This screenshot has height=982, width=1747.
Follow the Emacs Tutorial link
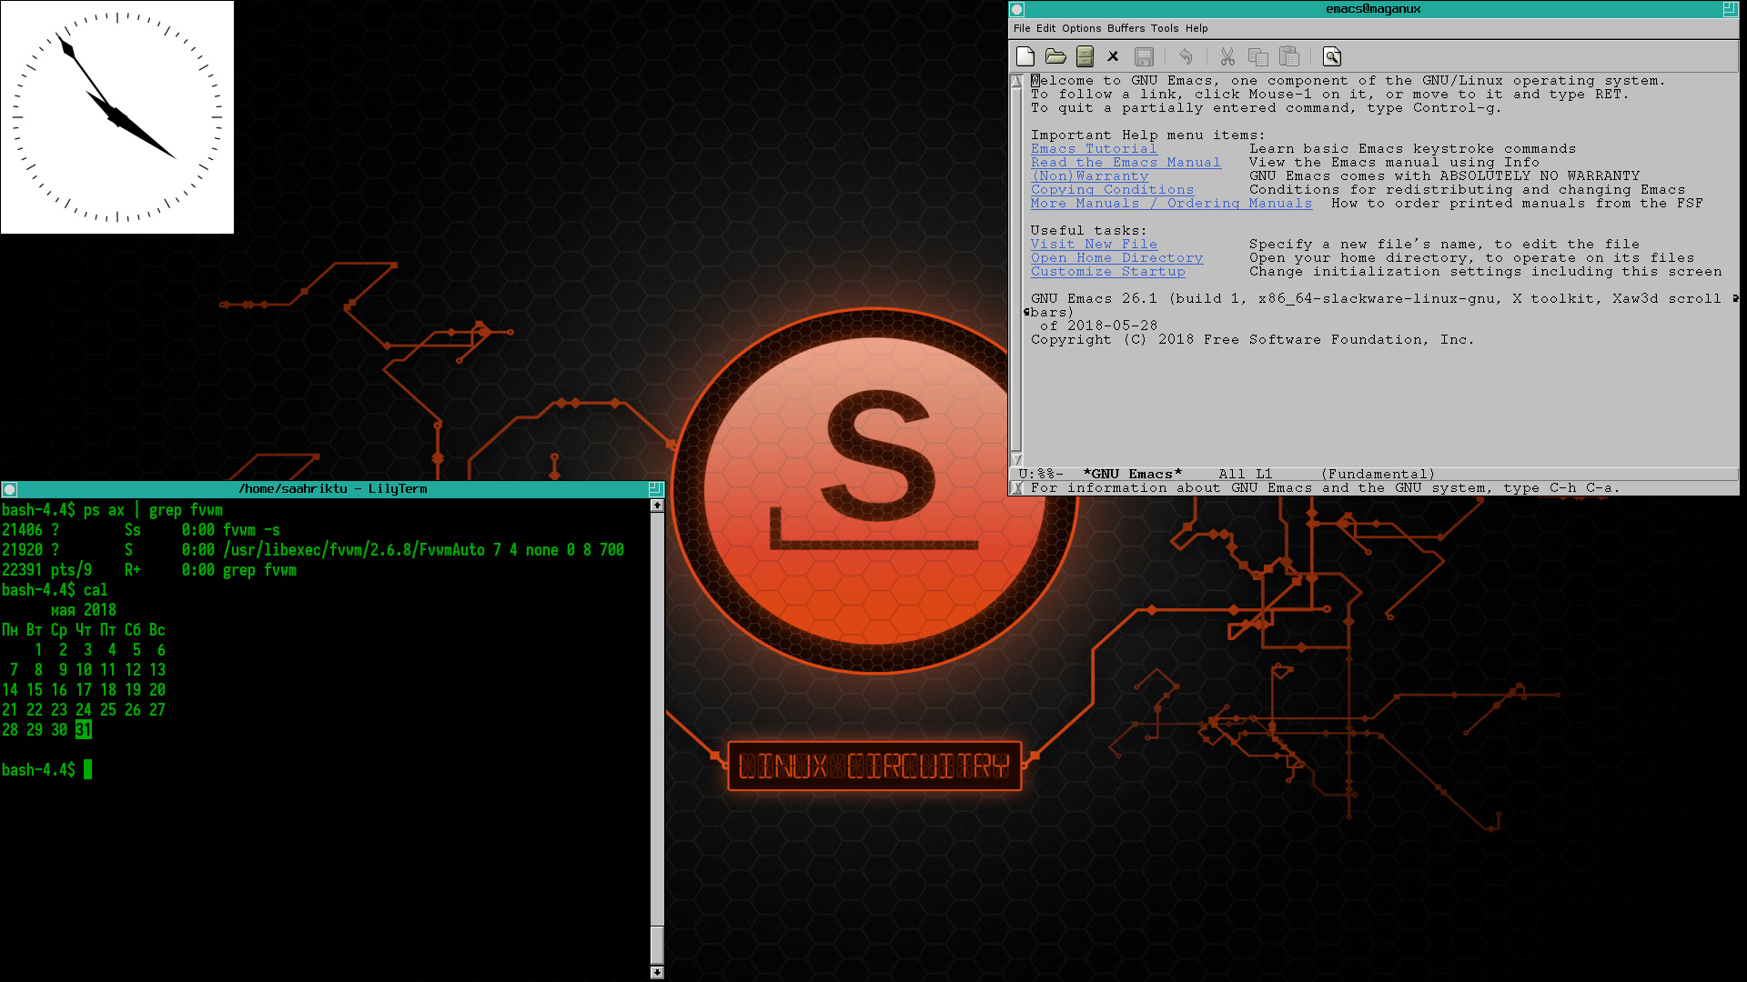click(1094, 149)
